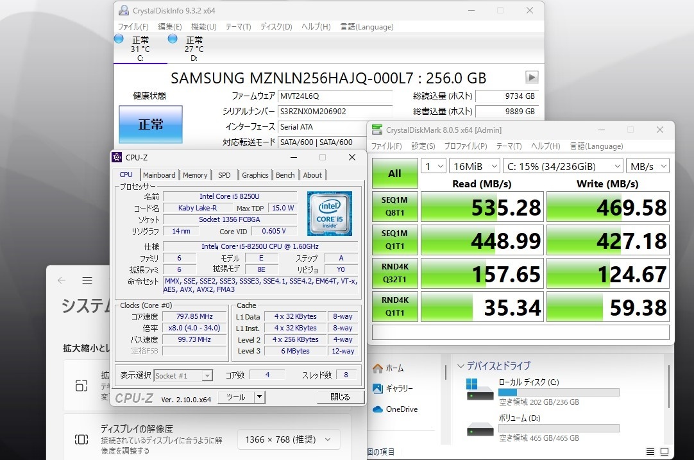This screenshot has height=460, width=694.
Task: Click the green All benchmark button
Action: 395,173
